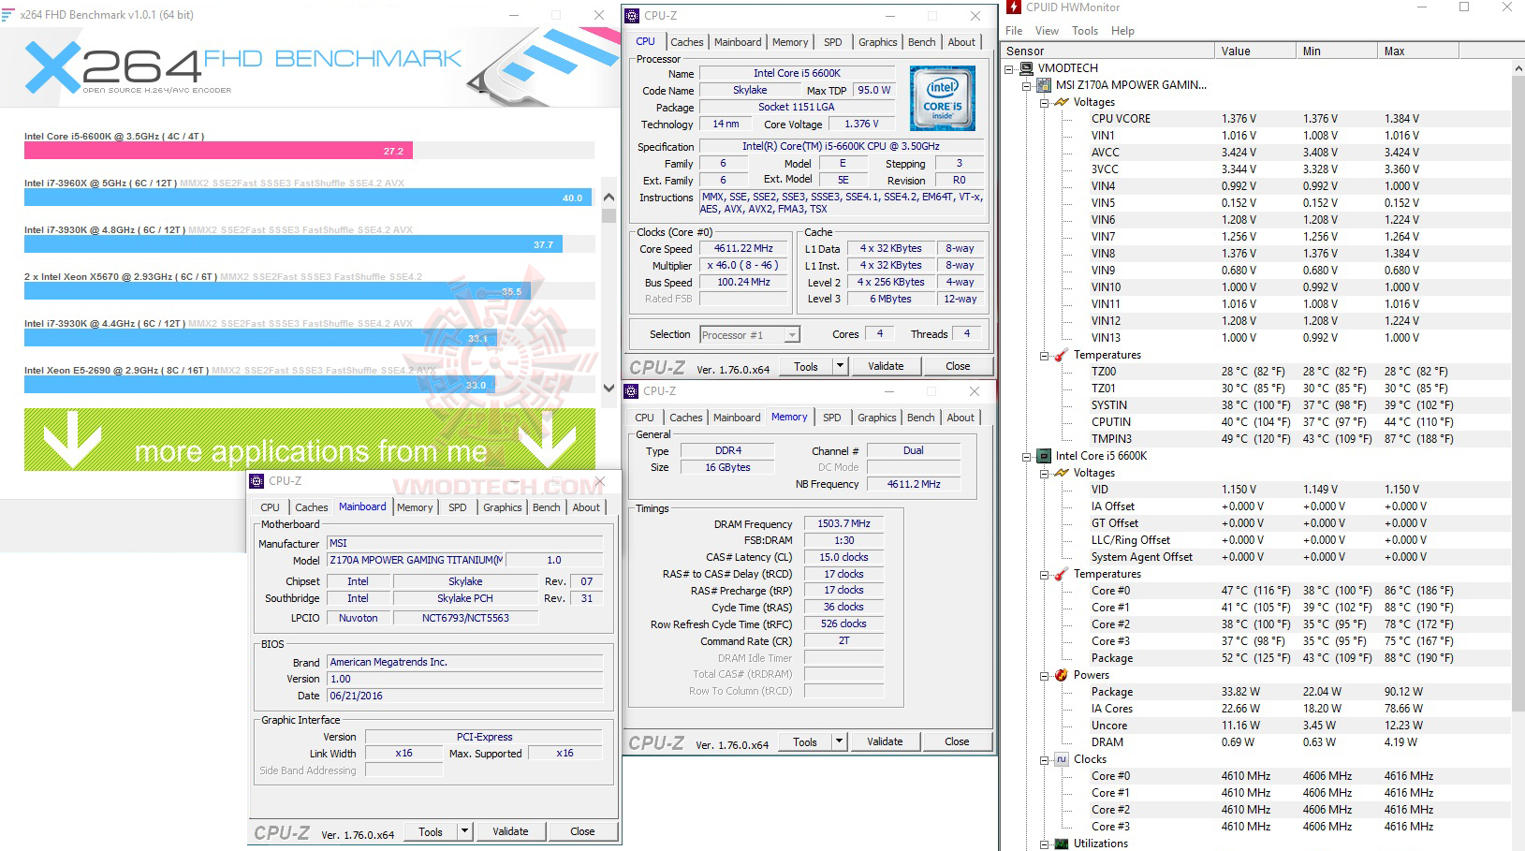
Task: Click the Intel Core i5 logo in CPU-Z
Action: coord(941,96)
